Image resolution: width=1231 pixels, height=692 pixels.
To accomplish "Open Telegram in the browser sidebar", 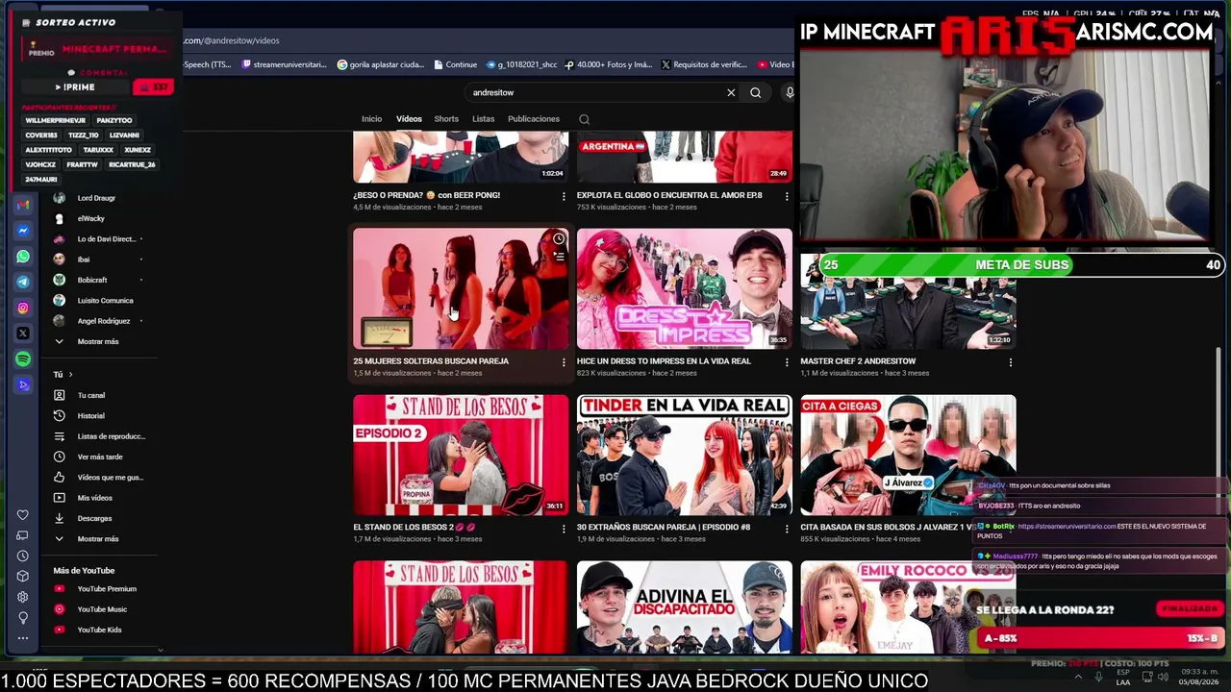I will coord(23,282).
